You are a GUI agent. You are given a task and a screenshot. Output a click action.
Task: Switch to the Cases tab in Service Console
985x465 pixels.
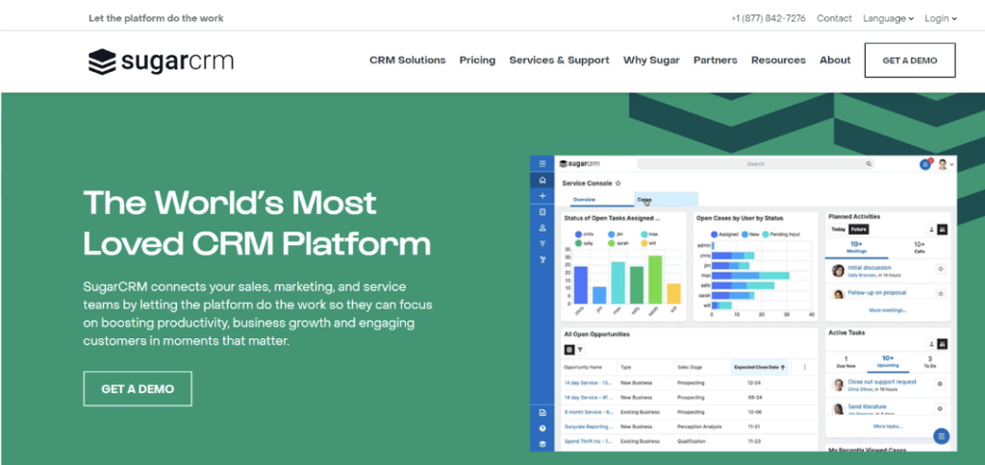[x=666, y=200]
